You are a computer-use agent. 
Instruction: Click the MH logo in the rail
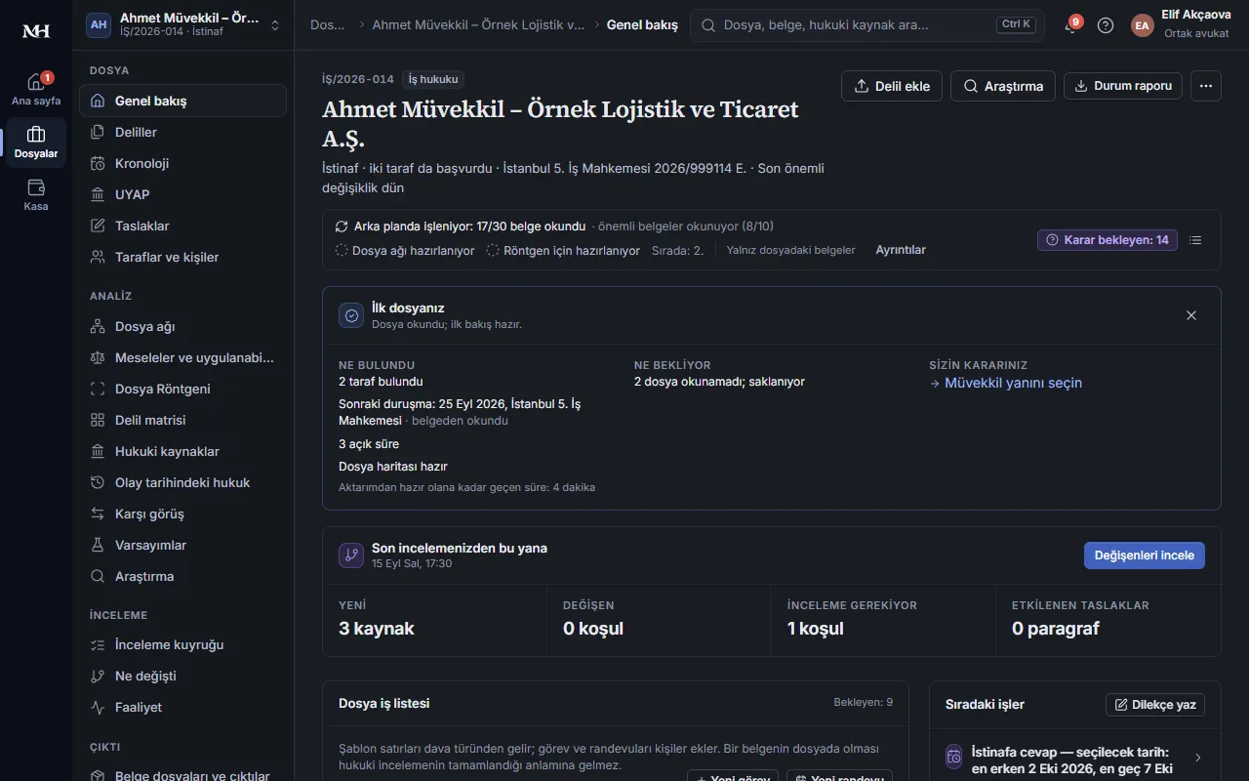point(36,31)
